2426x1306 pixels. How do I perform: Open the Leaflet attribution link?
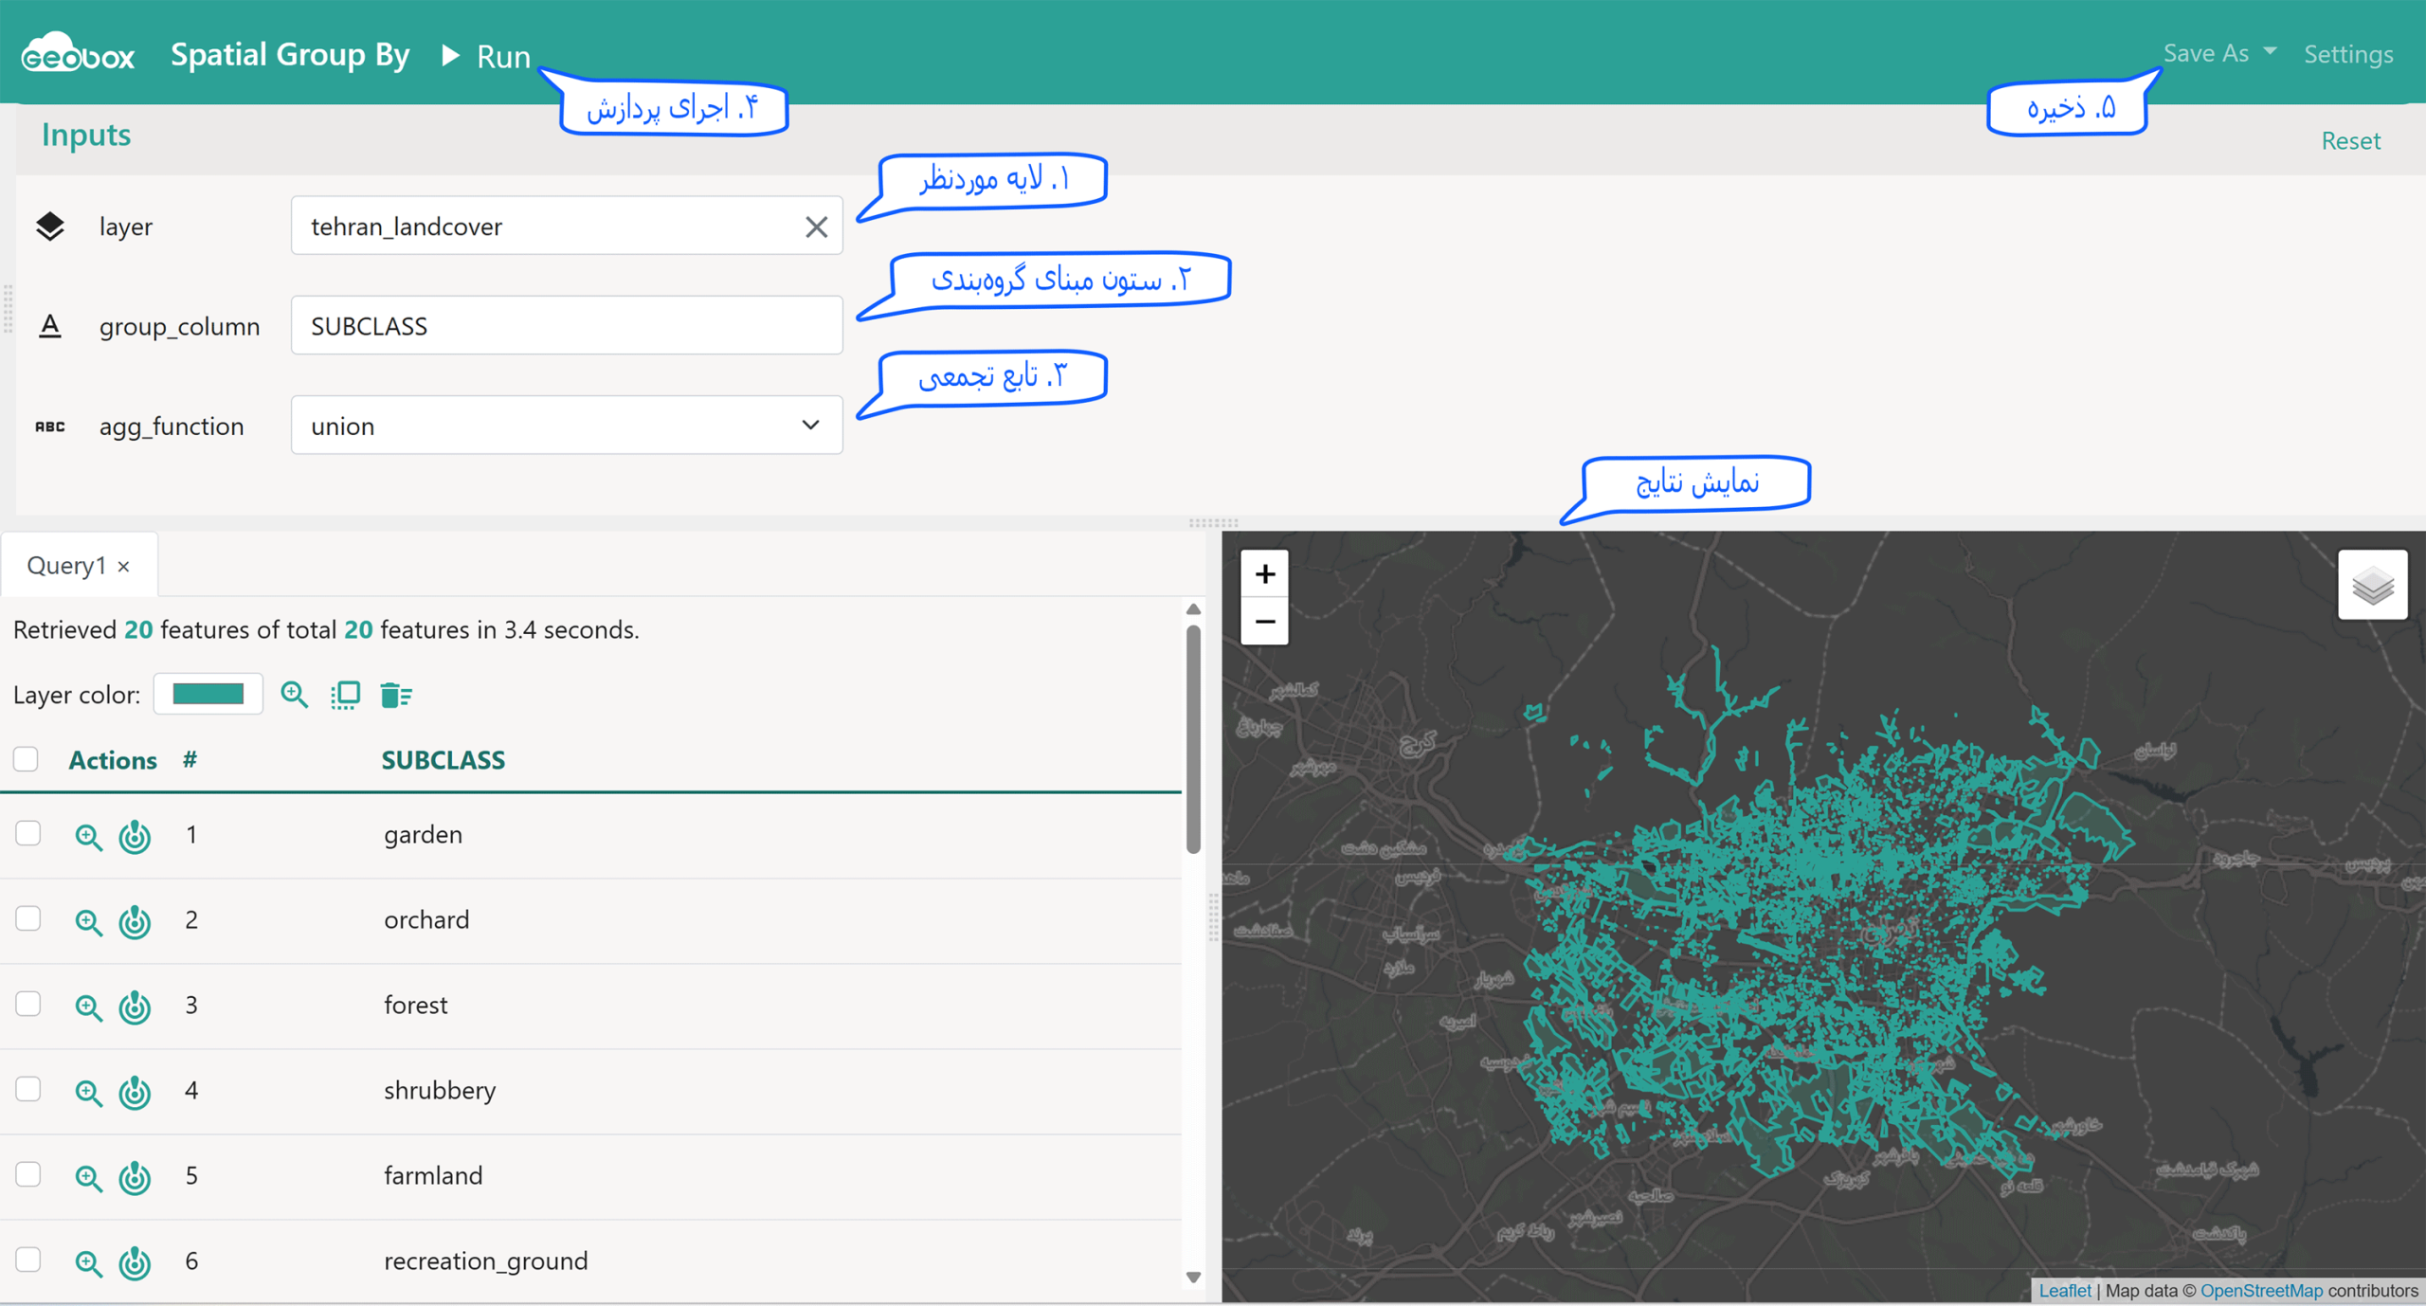(2064, 1290)
